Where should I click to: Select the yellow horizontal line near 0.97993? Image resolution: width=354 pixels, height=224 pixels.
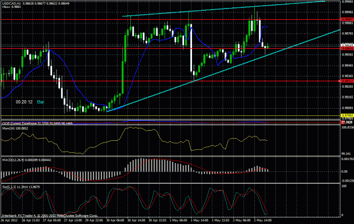pyautogui.click(x=170, y=116)
